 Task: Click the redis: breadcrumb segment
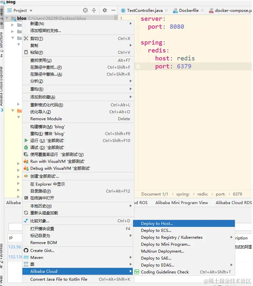pos(203,194)
